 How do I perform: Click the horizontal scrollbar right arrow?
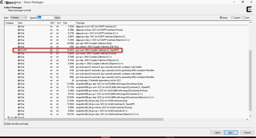click(x=247, y=119)
